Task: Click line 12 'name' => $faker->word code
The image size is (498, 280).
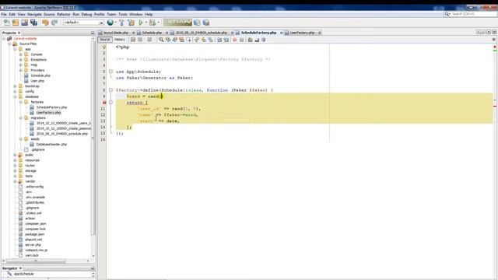Action: tap(168, 114)
